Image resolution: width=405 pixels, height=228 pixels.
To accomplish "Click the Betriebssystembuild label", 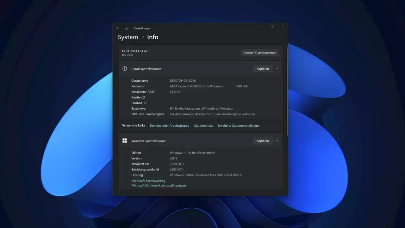I will (x=145, y=169).
